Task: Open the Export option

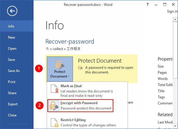Action: coord(13,104)
